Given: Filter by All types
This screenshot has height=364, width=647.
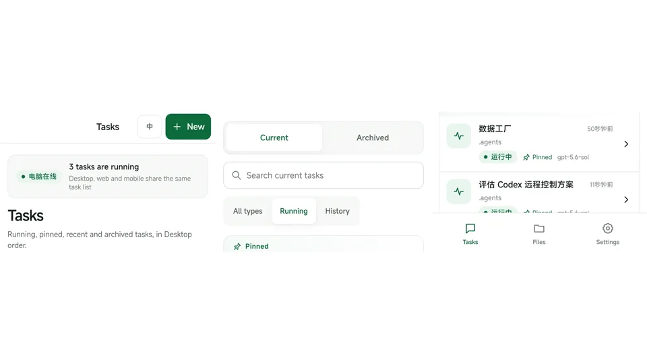Looking at the screenshot, I should pyautogui.click(x=247, y=211).
